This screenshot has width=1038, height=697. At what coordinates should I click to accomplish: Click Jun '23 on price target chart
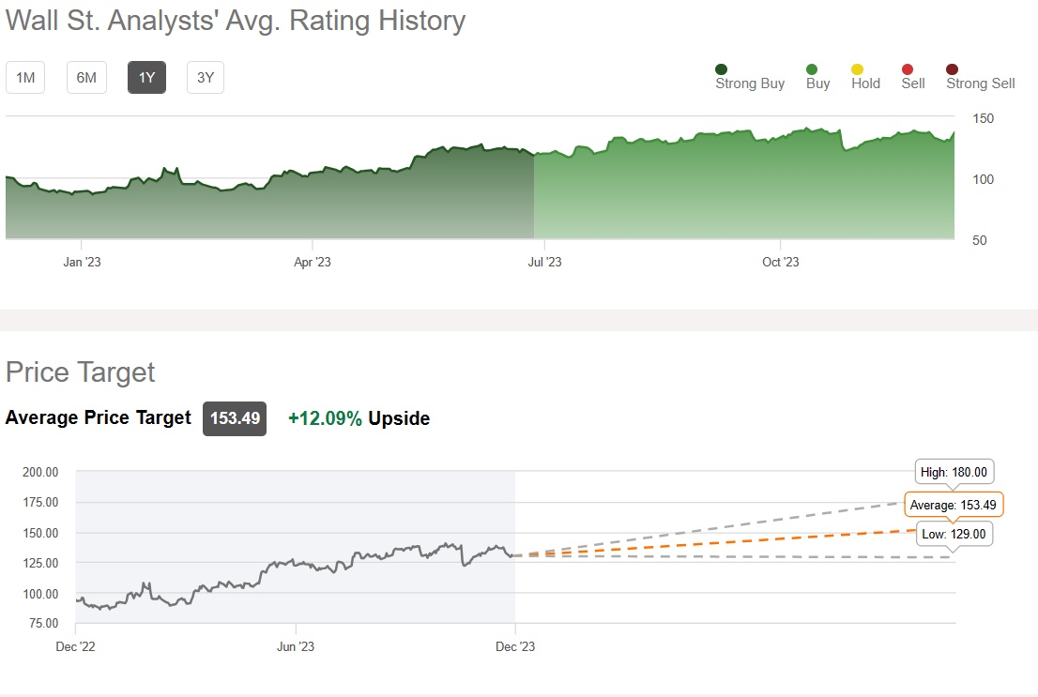click(x=296, y=646)
